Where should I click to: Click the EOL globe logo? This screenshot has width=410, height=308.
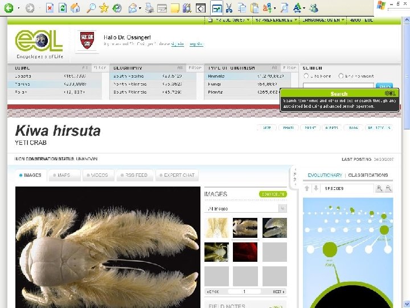click(x=39, y=41)
